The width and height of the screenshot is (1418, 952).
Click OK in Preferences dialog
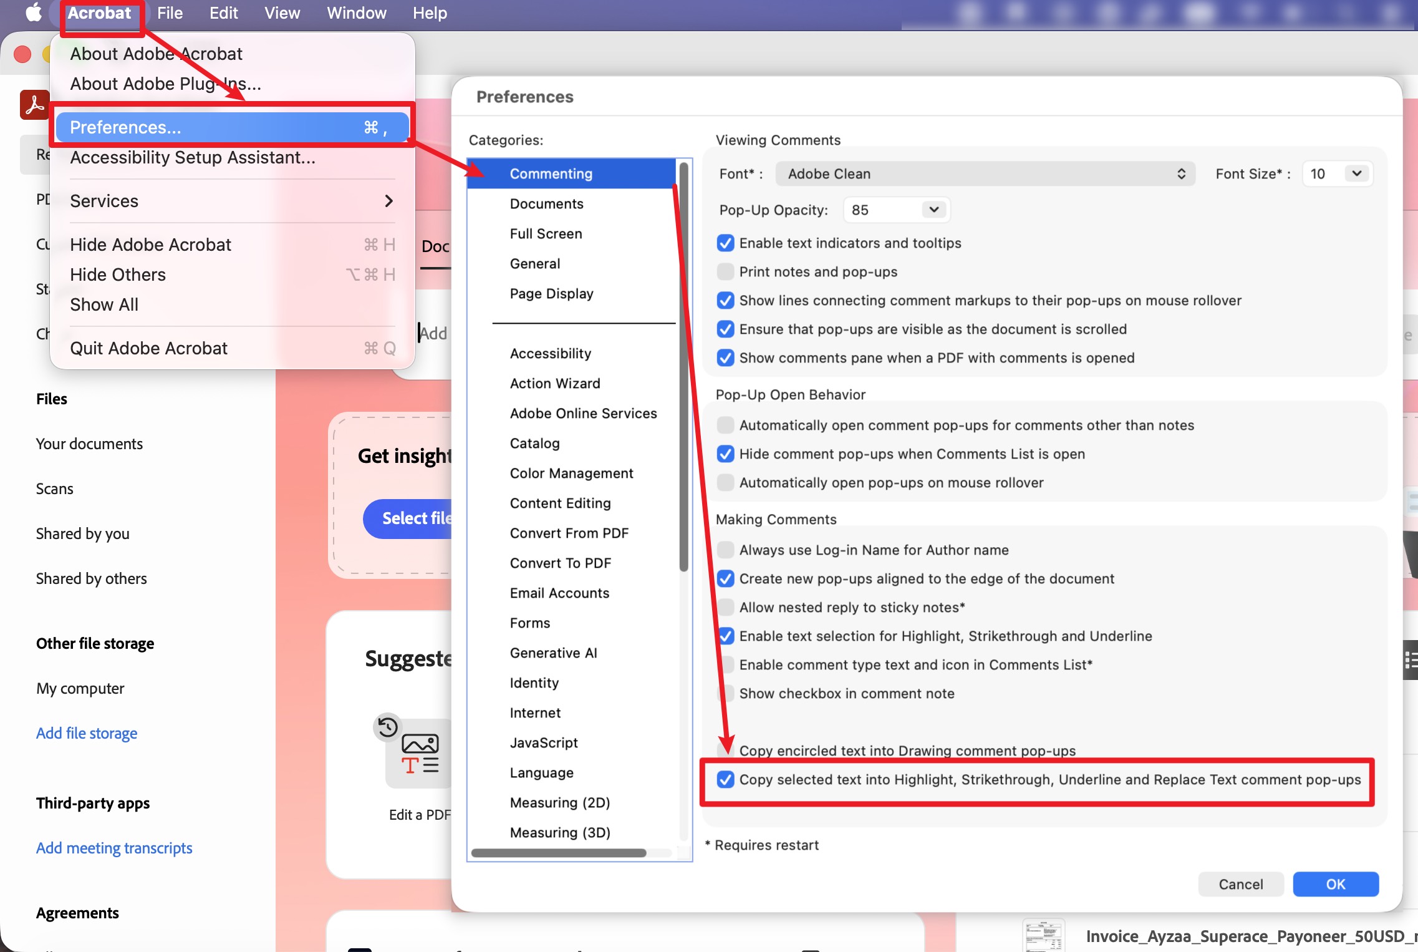(x=1336, y=884)
